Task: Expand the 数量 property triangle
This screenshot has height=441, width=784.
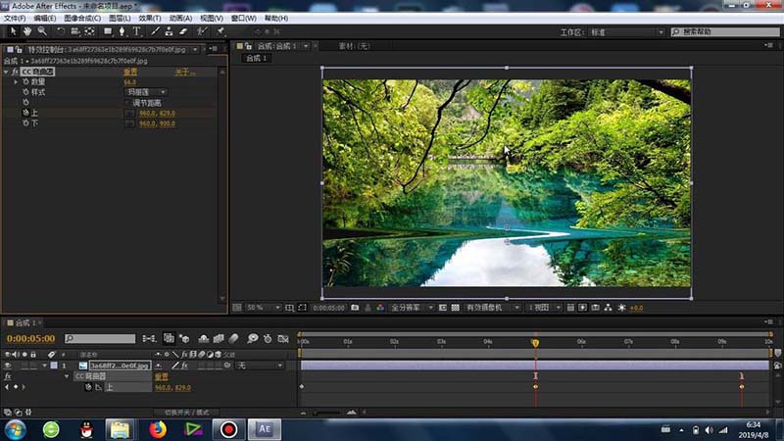Action: pyautogui.click(x=16, y=82)
